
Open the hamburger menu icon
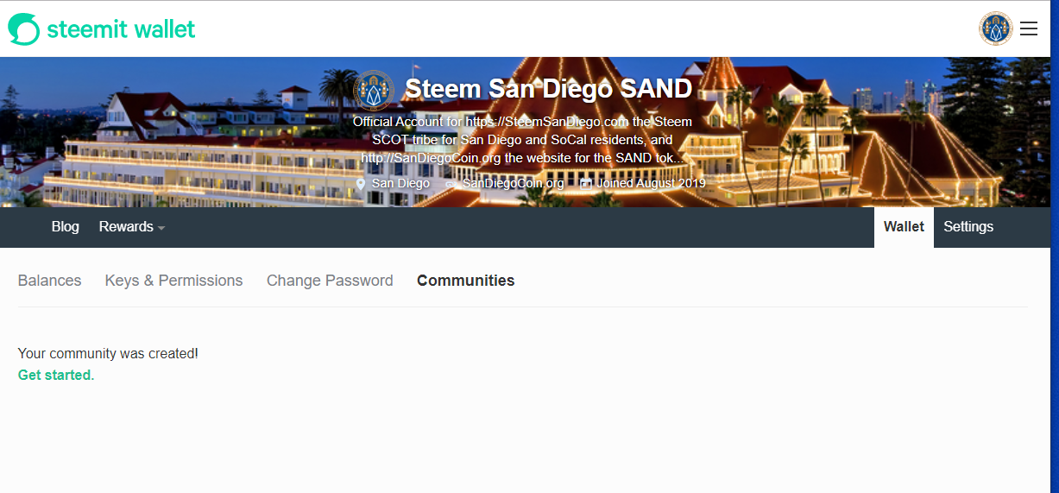pos(1029,28)
